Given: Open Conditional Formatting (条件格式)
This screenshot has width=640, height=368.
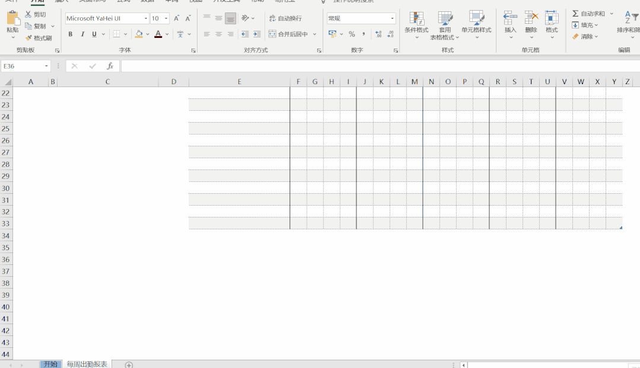Looking at the screenshot, I should 416,25.
